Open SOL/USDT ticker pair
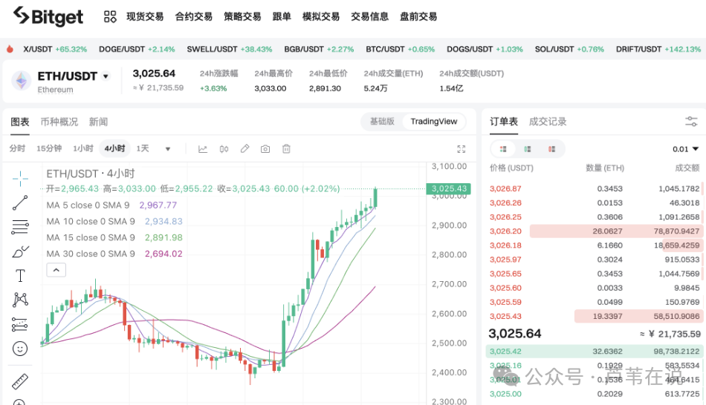706x405 pixels. [569, 49]
